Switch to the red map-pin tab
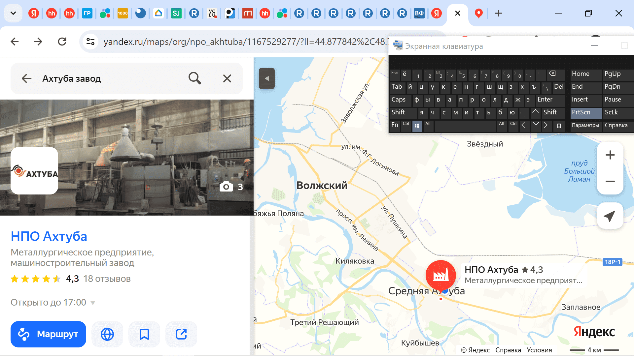Viewport: 634px width, 356px height. (478, 13)
